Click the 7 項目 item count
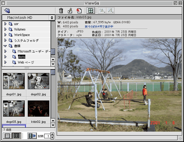The width and height of the screenshot is (184, 142). (7, 130)
